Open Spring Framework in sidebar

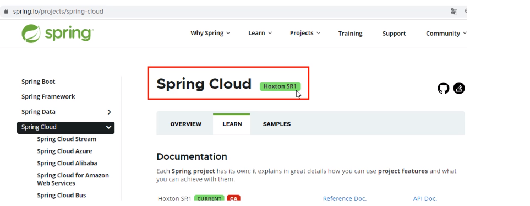[x=48, y=97]
